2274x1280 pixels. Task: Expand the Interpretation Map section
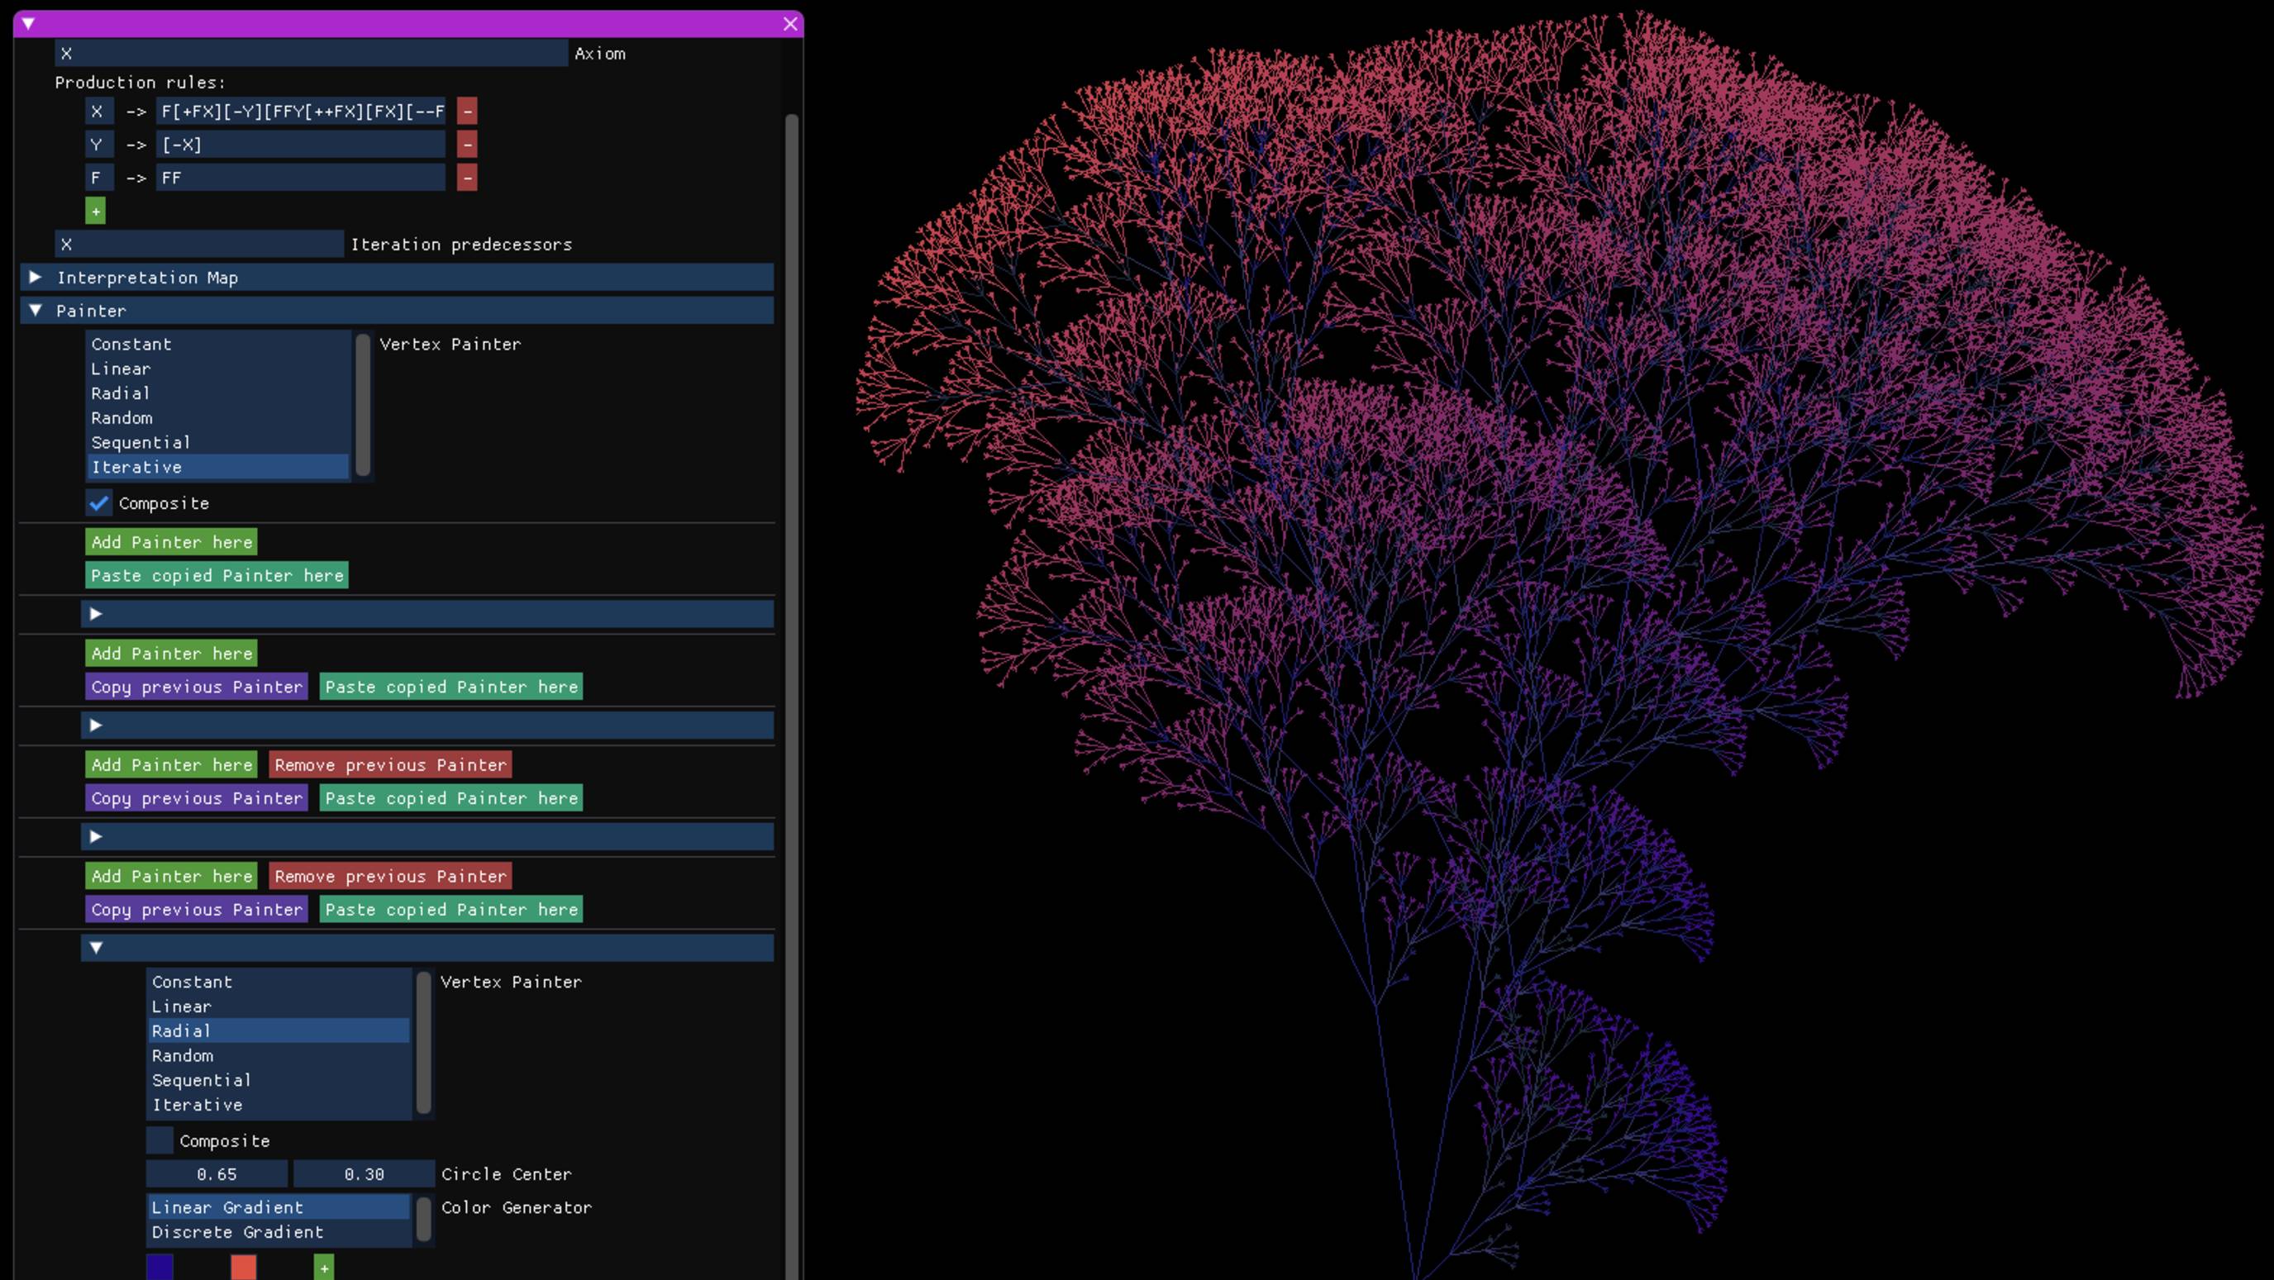pos(36,277)
